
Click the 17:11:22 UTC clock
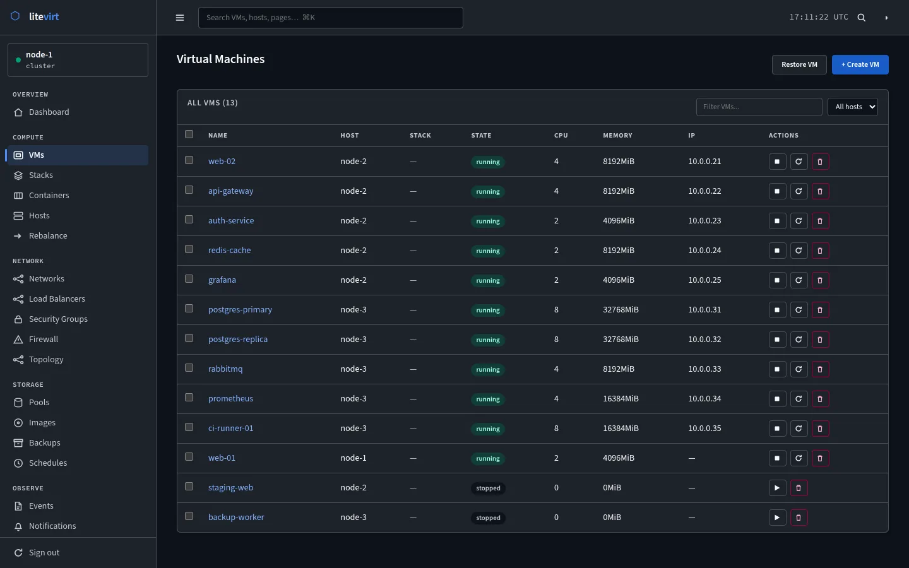tap(819, 17)
